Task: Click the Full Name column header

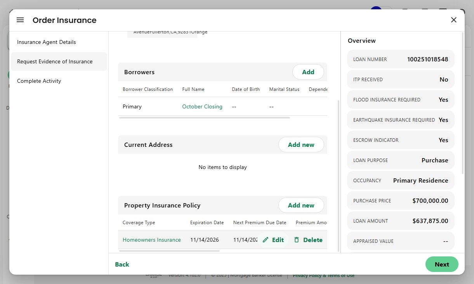Action: coord(193,89)
